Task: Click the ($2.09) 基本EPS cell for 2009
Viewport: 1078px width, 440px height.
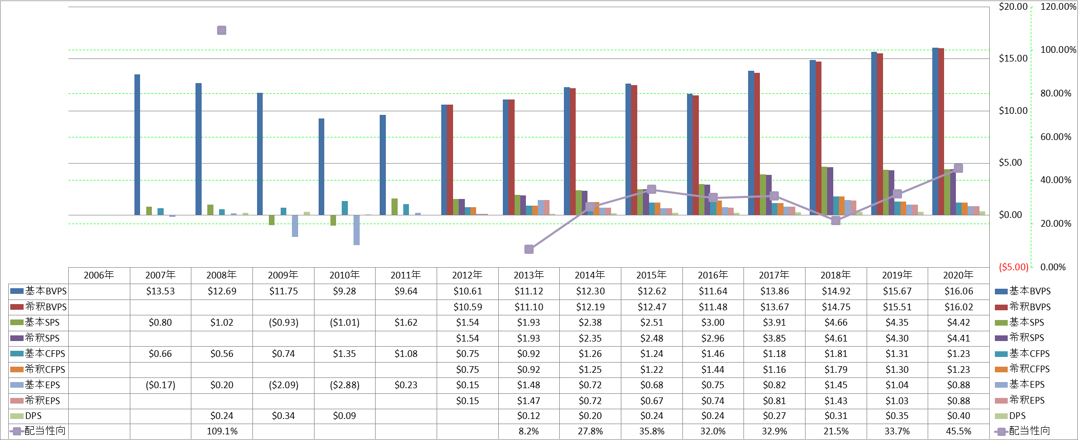Action: (x=283, y=385)
